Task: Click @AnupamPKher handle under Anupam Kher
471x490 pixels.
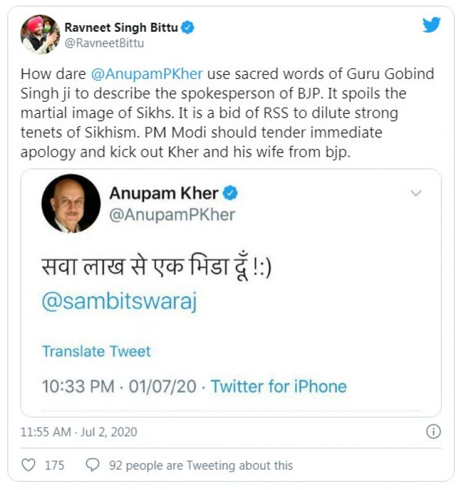Action: tap(172, 214)
